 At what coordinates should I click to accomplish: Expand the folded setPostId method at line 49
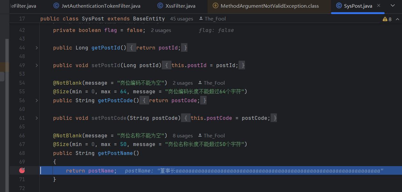[x=36, y=65]
